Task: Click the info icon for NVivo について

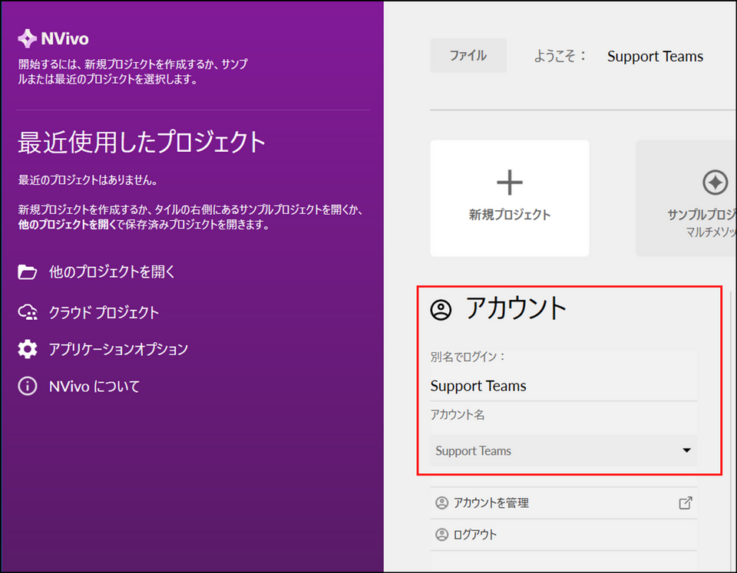Action: (x=28, y=386)
